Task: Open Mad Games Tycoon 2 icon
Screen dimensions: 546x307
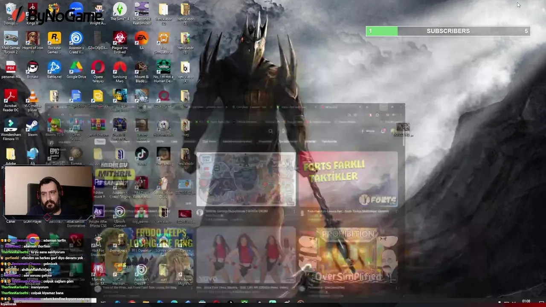Action: click(x=11, y=43)
